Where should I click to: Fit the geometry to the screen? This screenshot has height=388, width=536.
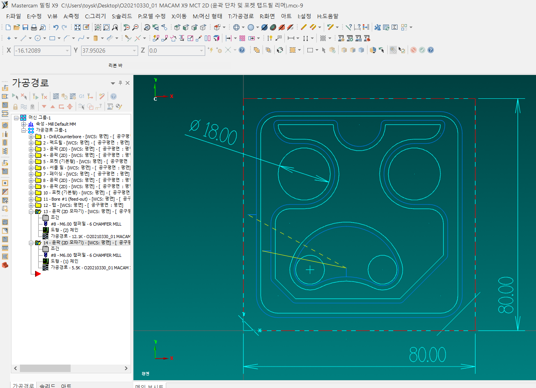click(x=78, y=27)
